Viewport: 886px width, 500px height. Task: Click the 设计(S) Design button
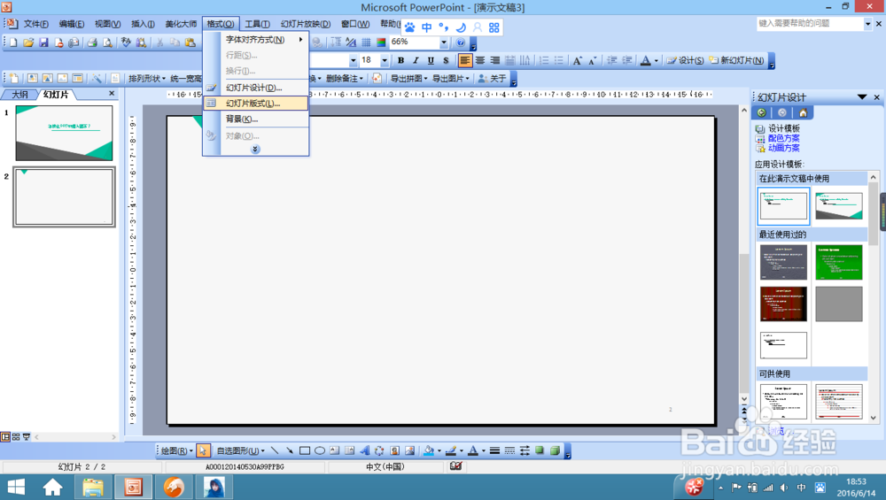tap(685, 60)
